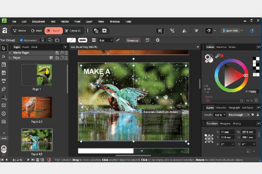Select the Crop tool in left toolbar
262x174 pixels.
(x=3, y=97)
